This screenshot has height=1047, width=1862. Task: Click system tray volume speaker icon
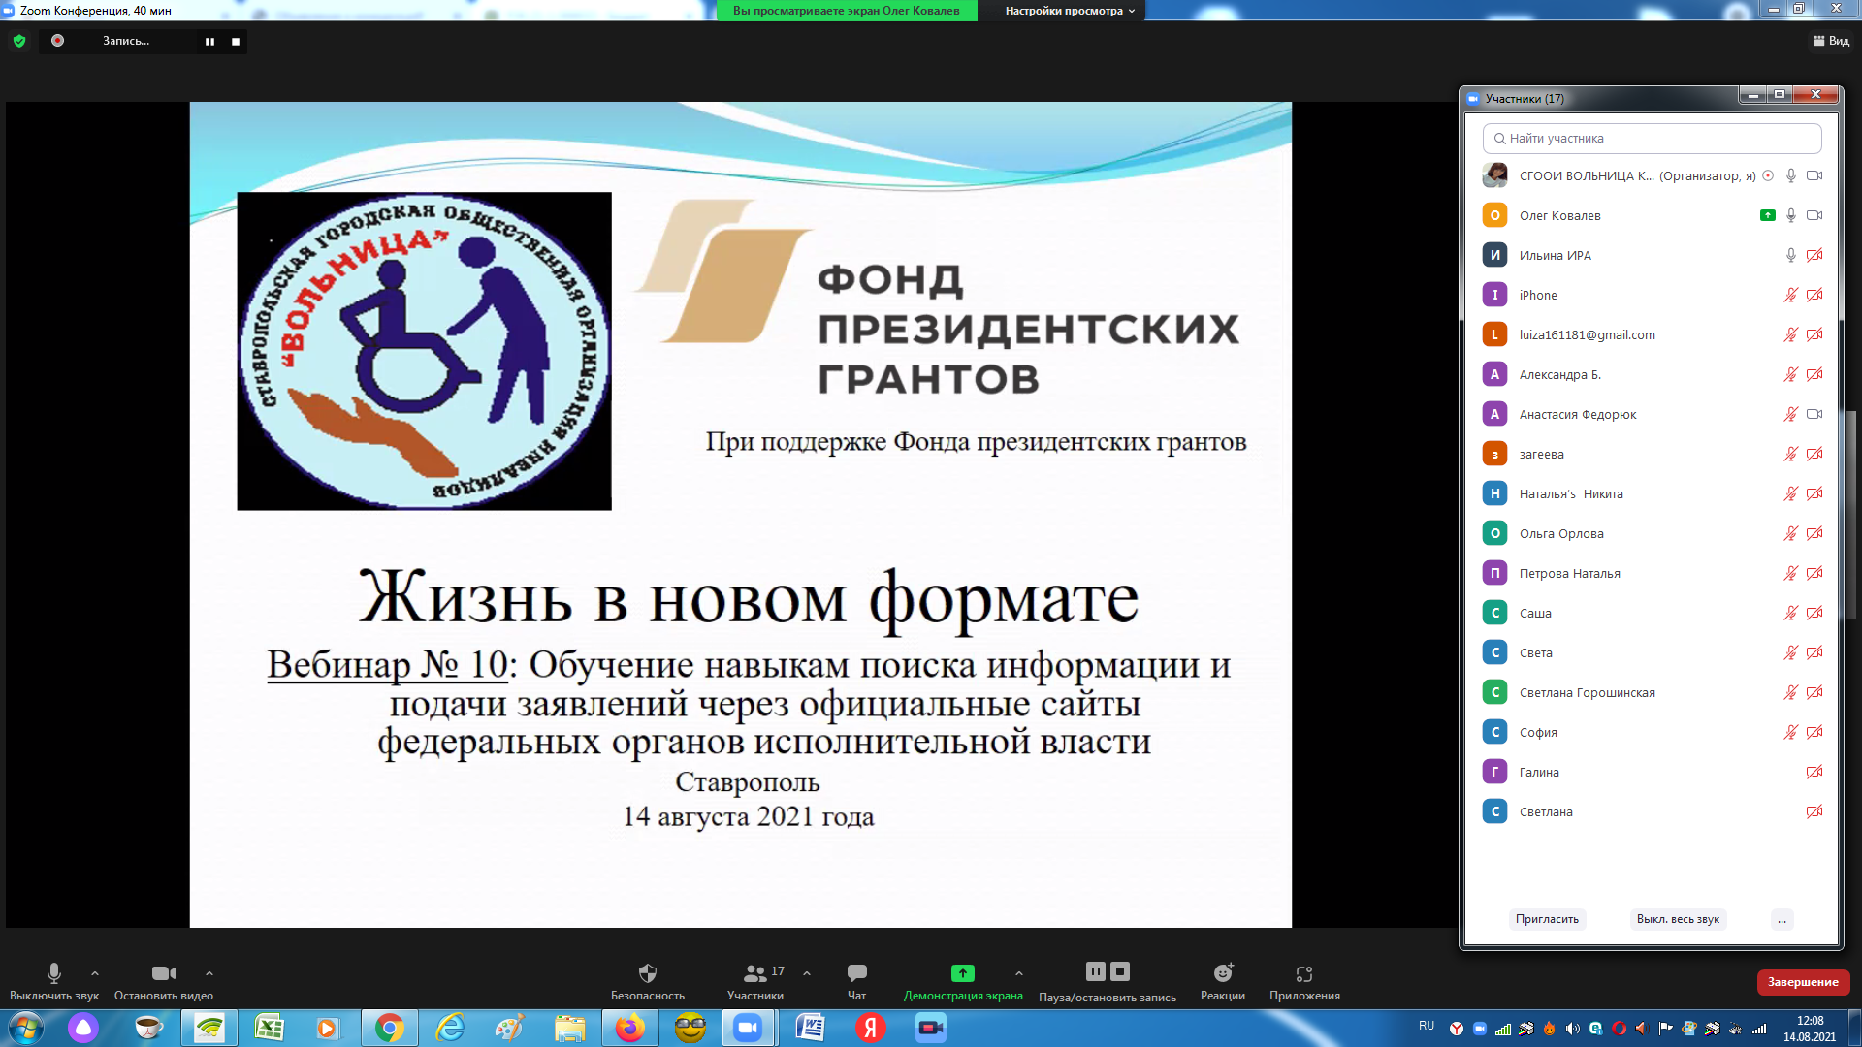[x=1572, y=1029]
